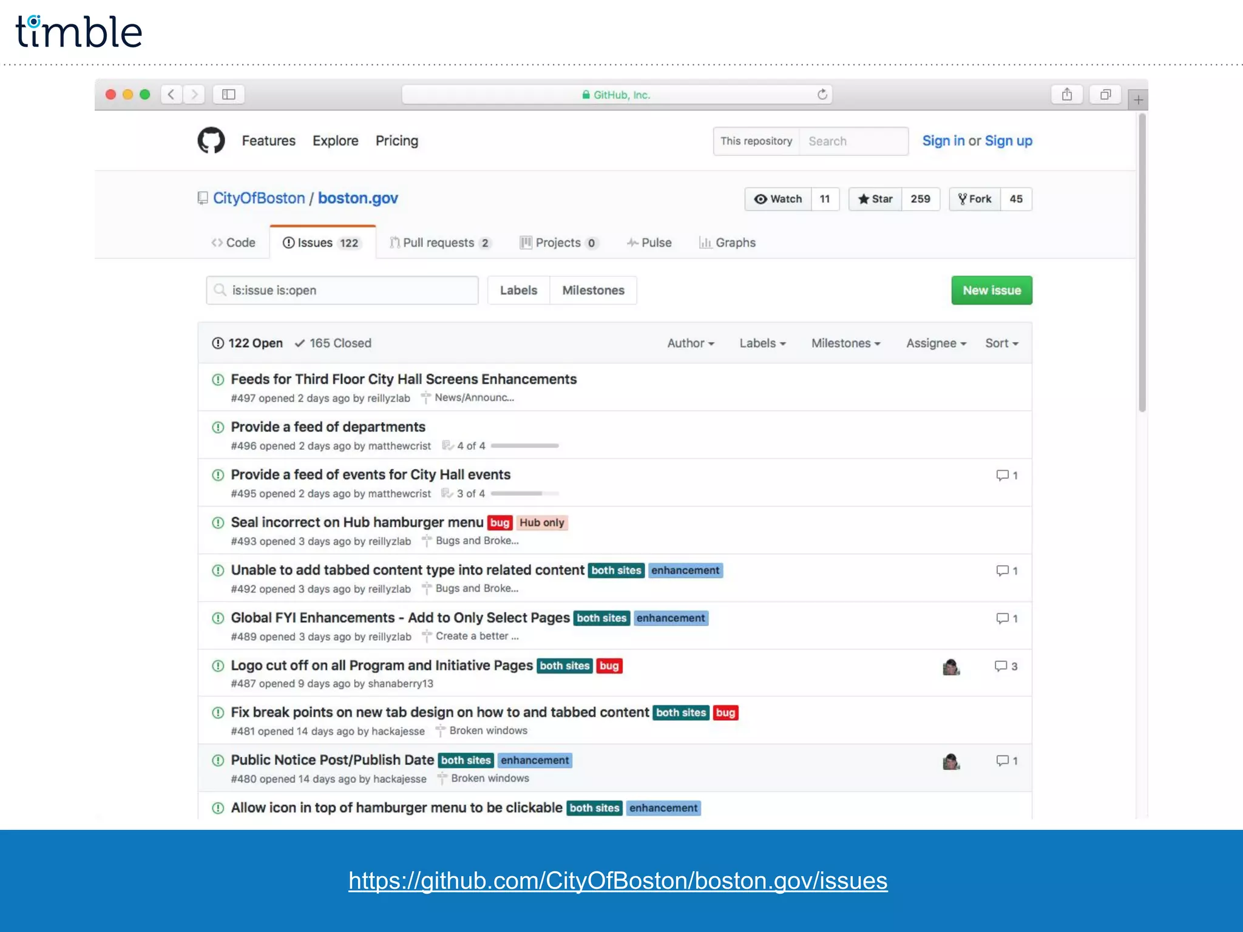Open the show-all-tabs overview icon

[1105, 94]
